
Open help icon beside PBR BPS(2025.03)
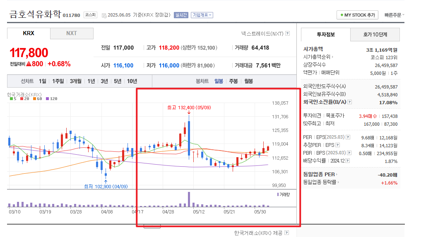349,153
